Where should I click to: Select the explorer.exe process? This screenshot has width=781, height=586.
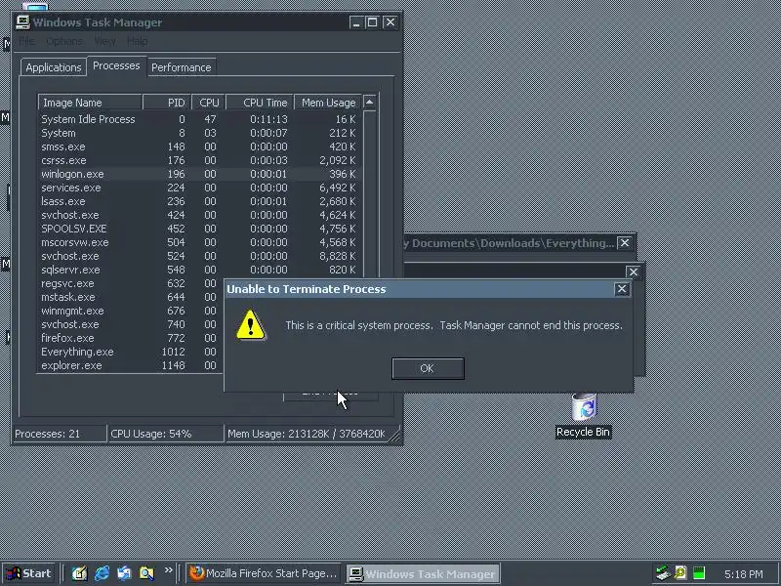(131, 365)
